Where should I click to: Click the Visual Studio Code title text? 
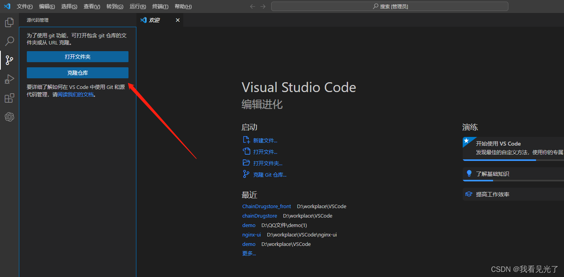[299, 87]
